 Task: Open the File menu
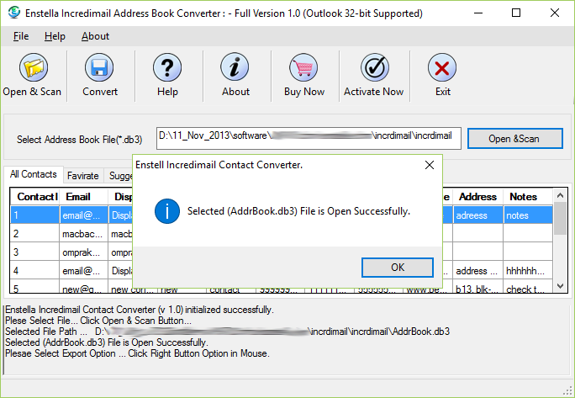[21, 36]
